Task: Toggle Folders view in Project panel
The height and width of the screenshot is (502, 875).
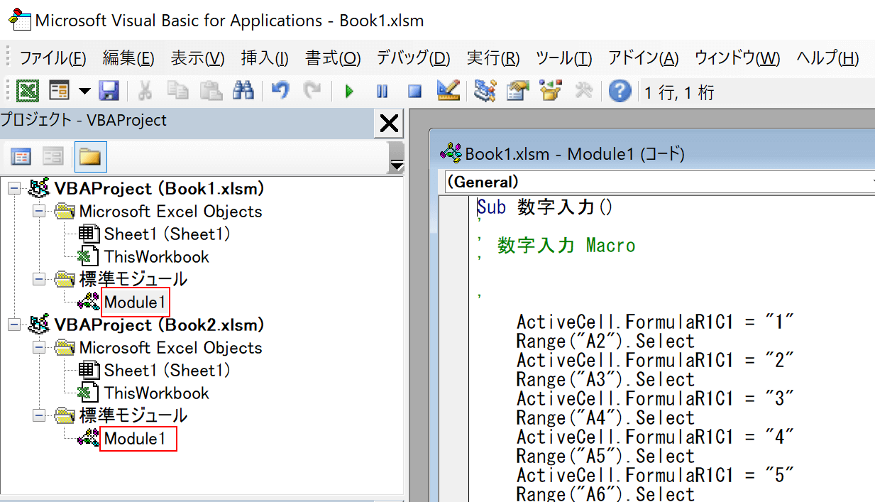Action: (90, 156)
